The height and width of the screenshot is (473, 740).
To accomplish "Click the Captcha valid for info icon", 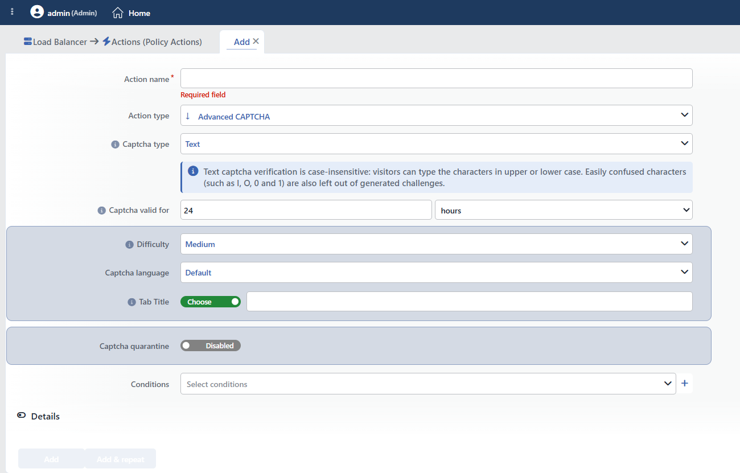I will 102,211.
